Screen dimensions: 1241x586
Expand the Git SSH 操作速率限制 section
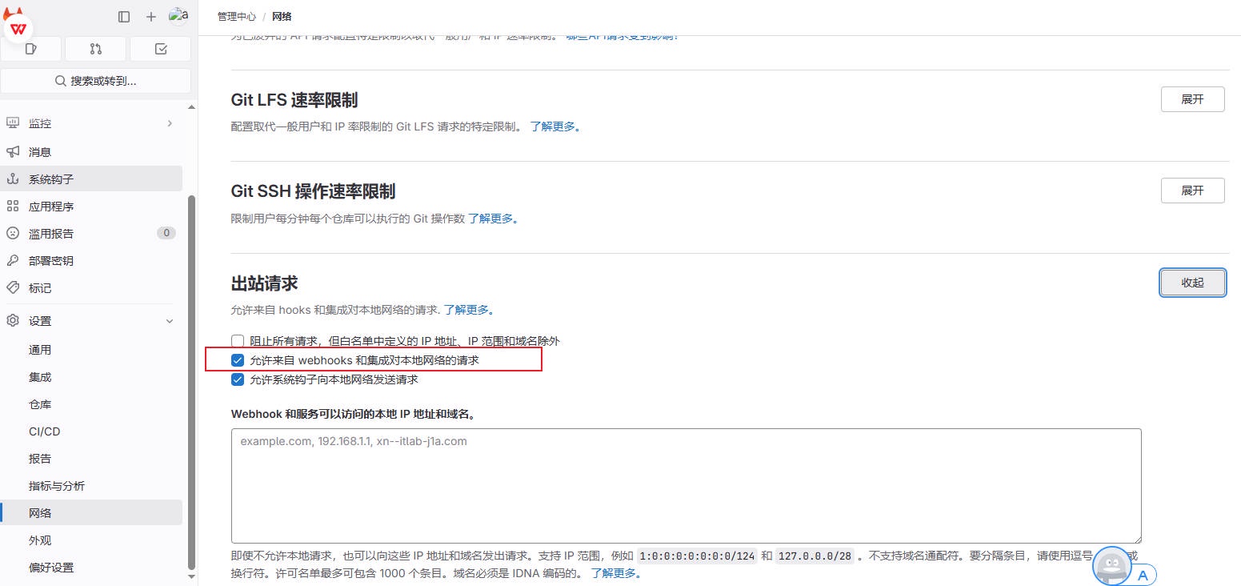pyautogui.click(x=1192, y=191)
